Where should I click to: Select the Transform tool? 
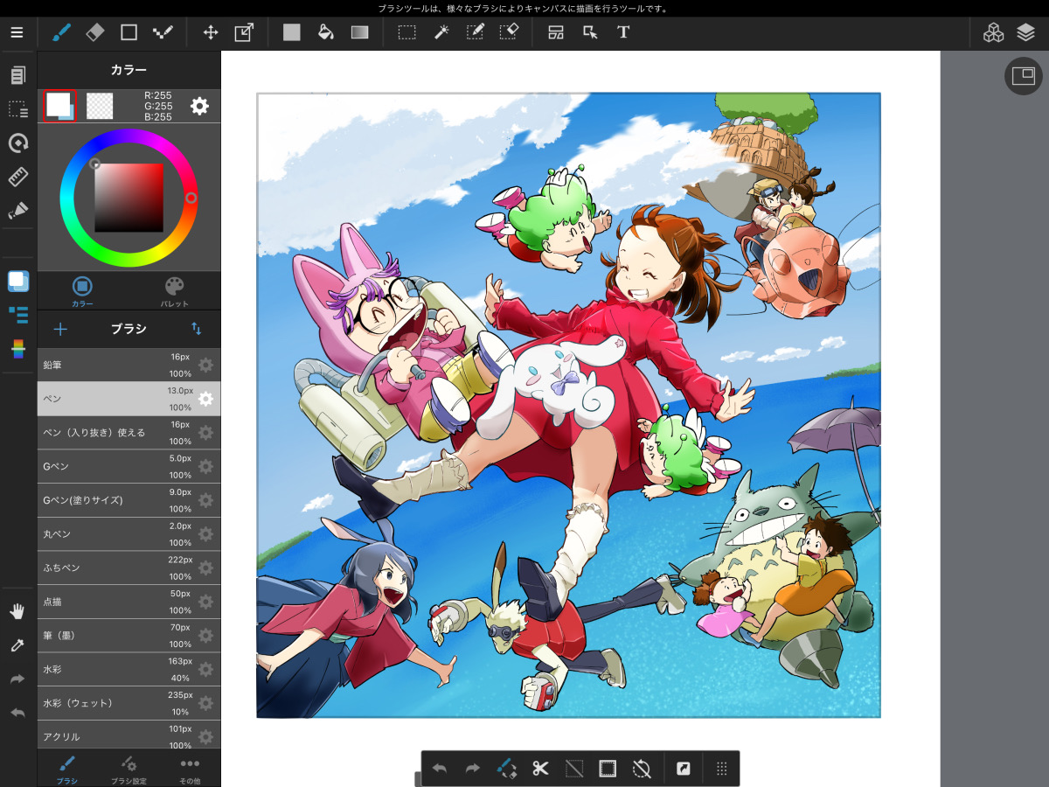244,32
